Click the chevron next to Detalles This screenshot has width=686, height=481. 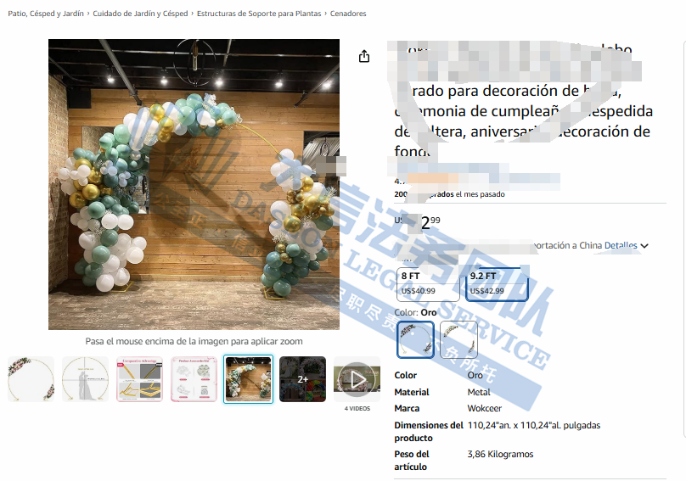coord(644,246)
